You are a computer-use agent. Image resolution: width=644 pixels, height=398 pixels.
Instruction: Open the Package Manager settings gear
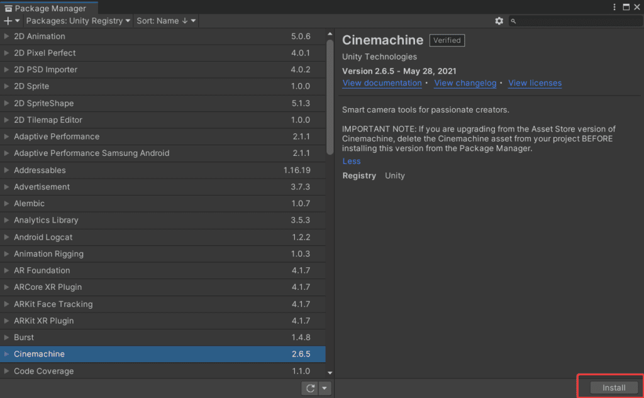click(499, 21)
